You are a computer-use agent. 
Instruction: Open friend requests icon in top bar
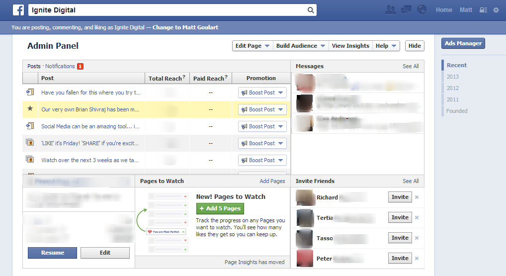click(391, 10)
